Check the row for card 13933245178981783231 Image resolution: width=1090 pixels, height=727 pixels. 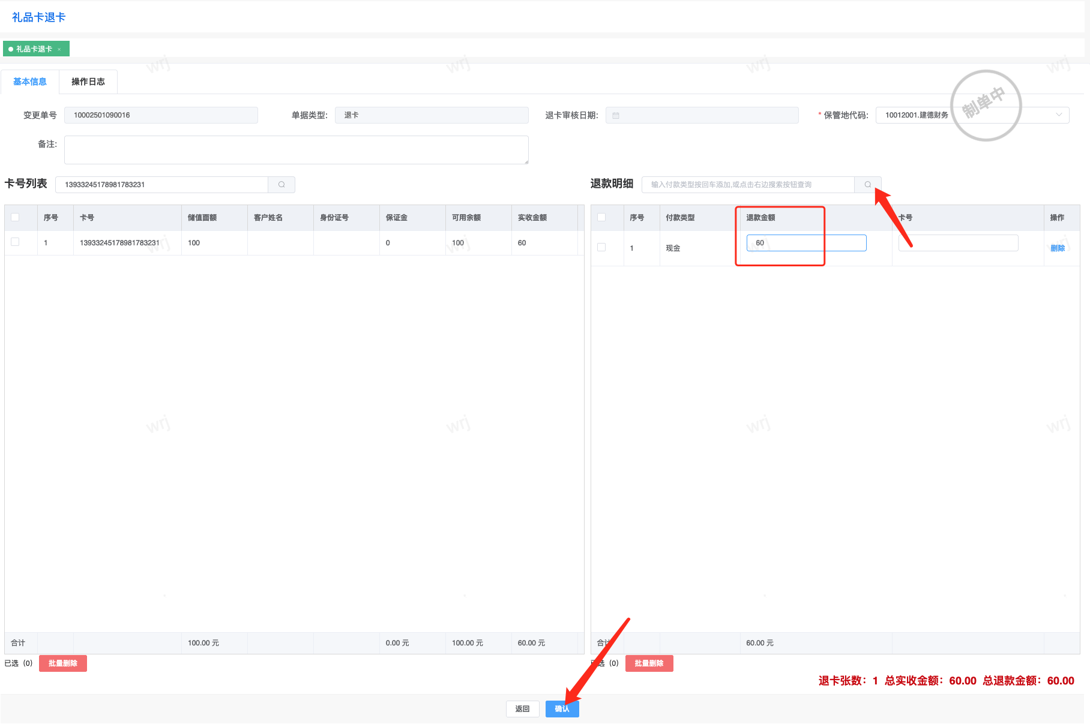pyautogui.click(x=15, y=242)
